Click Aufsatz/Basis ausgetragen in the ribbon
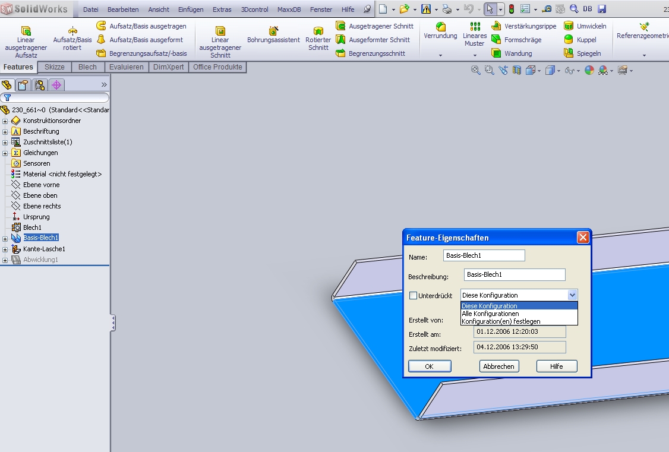Screen dimensions: 669x452 point(141,26)
